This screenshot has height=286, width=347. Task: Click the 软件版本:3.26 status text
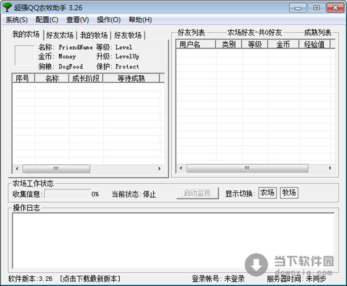(x=30, y=278)
